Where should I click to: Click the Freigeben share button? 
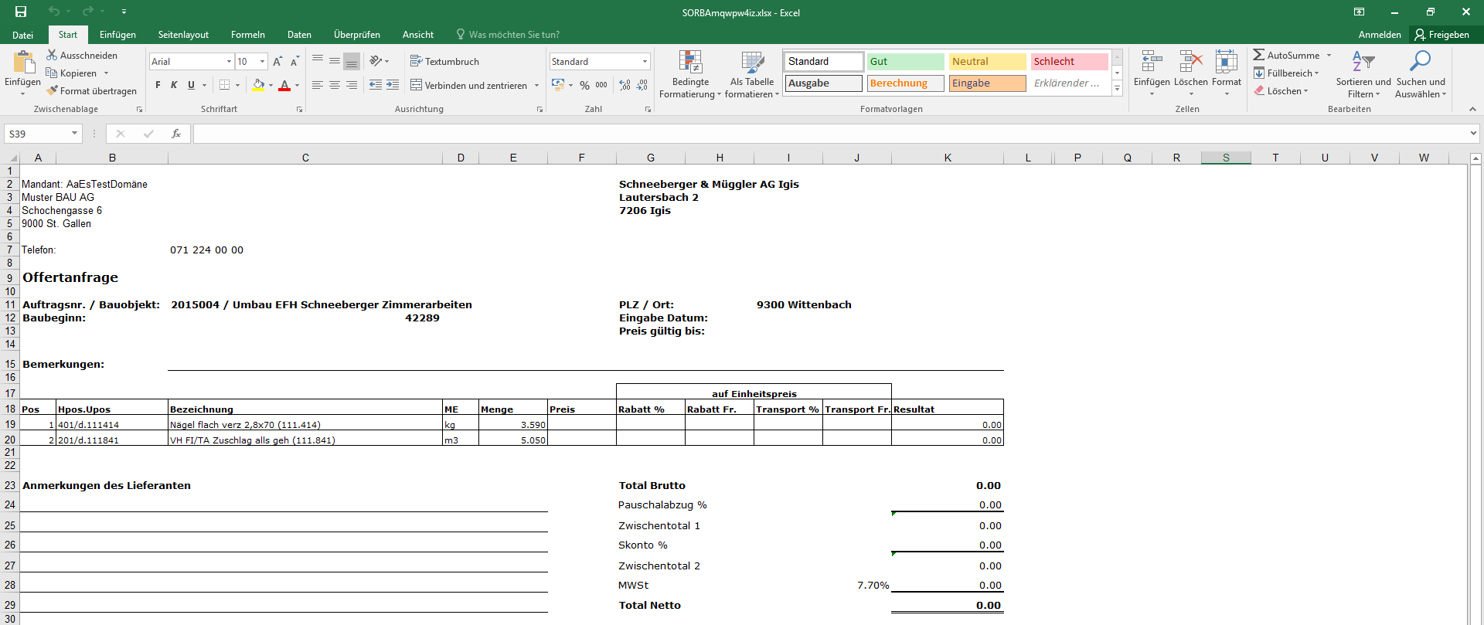(1442, 35)
